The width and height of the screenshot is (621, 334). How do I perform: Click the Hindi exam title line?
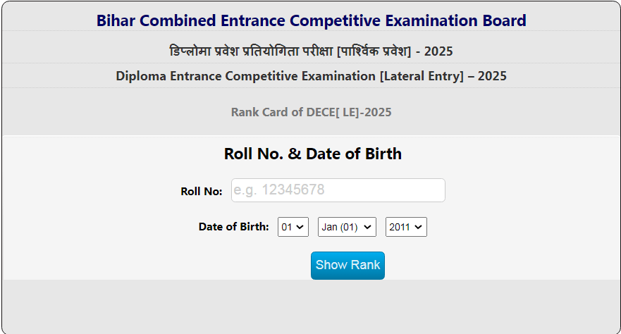pos(311,51)
